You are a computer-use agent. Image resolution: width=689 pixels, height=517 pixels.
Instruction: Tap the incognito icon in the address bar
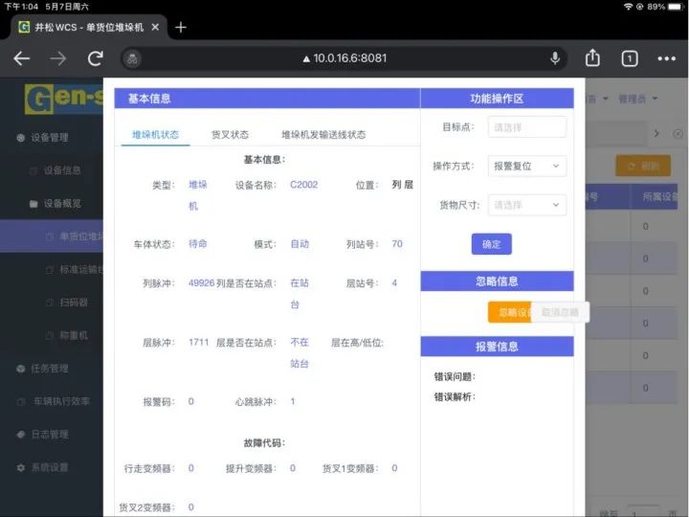[133, 58]
